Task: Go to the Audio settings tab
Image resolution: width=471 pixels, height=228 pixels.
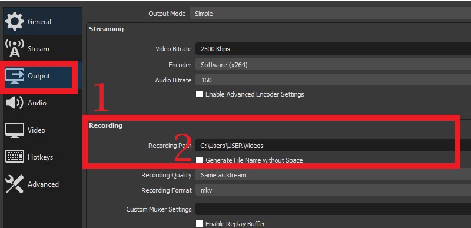Action: click(x=42, y=103)
